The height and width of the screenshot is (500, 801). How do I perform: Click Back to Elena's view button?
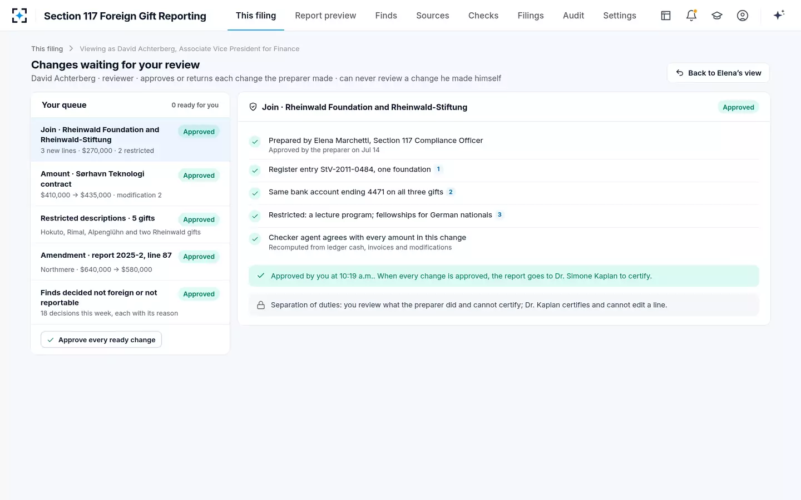[x=719, y=73]
